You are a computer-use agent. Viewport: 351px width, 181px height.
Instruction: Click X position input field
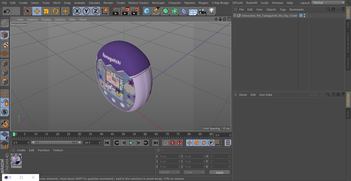[169, 156]
